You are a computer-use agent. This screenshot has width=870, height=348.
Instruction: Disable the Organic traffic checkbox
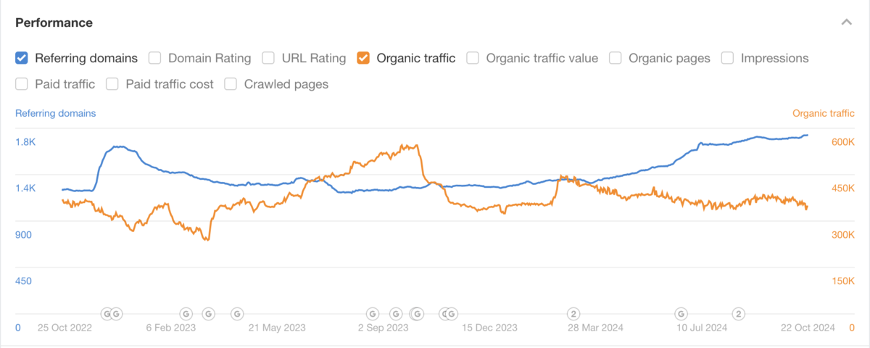coord(363,58)
